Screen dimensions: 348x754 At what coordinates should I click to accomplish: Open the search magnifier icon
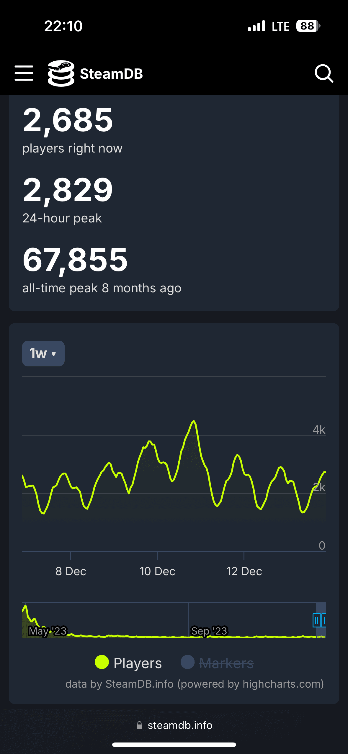(x=324, y=73)
